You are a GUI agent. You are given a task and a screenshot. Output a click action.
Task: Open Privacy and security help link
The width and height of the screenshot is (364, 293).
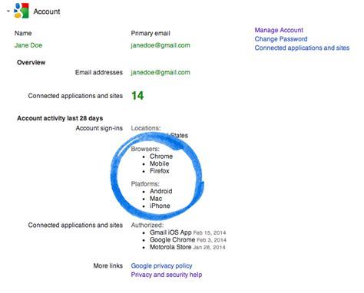point(167,275)
